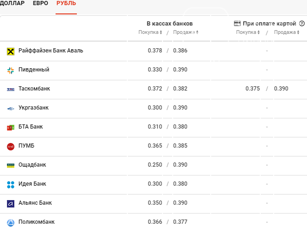Click the БТА Банк logo icon
The width and height of the screenshot is (307, 227).
click(x=11, y=128)
